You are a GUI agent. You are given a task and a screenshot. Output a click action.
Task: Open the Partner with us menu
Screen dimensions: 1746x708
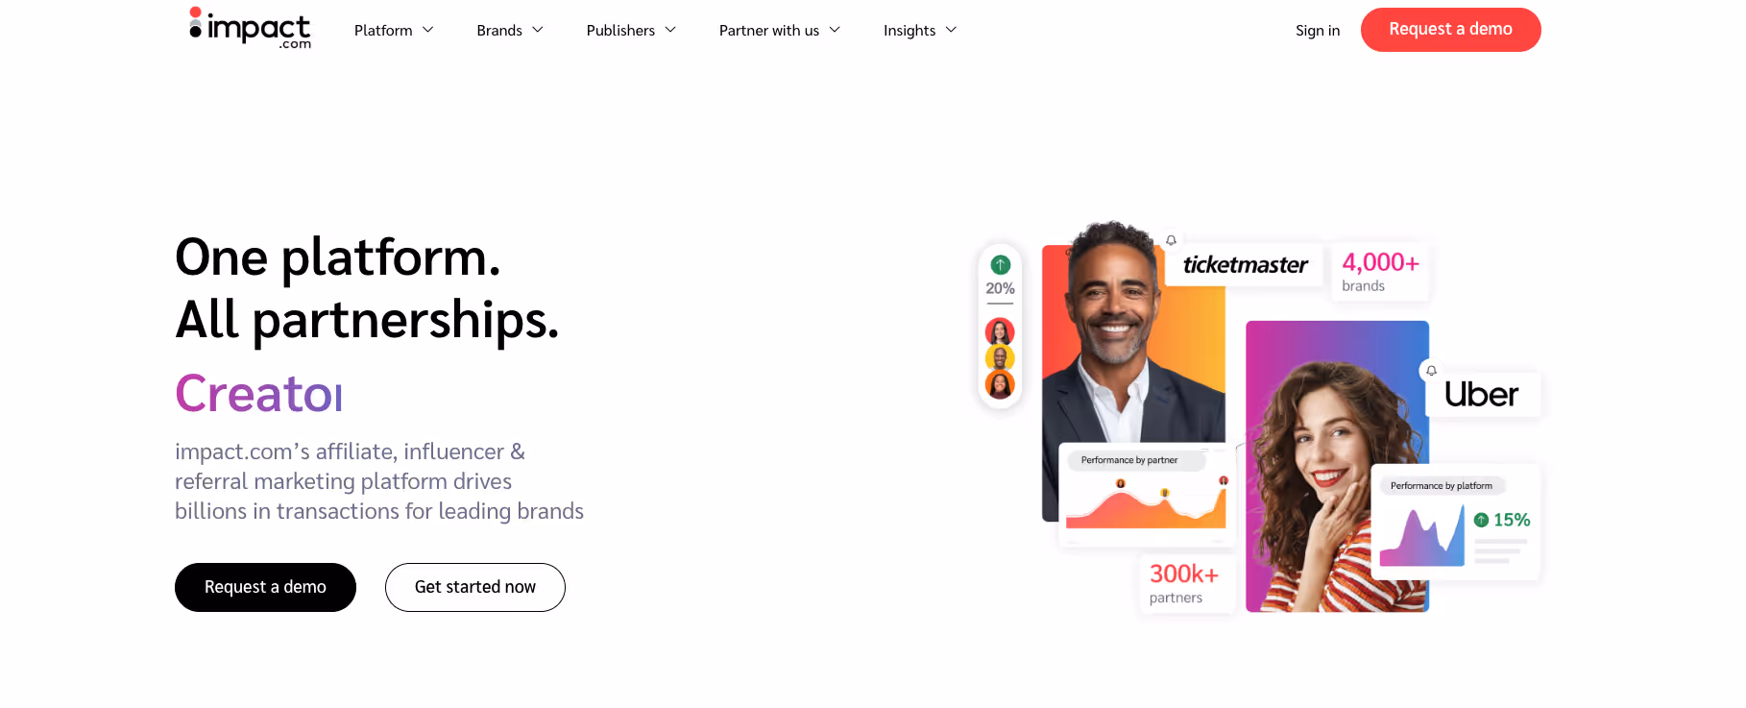pyautogui.click(x=780, y=30)
